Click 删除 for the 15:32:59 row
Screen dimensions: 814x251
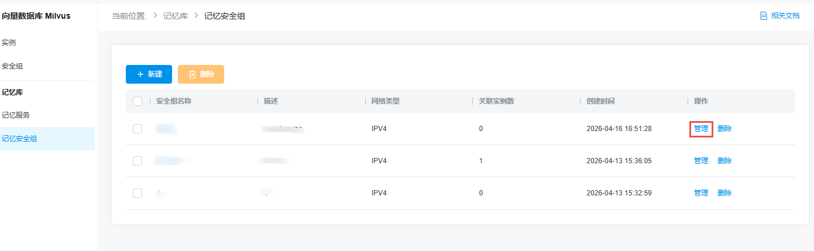tap(724, 193)
